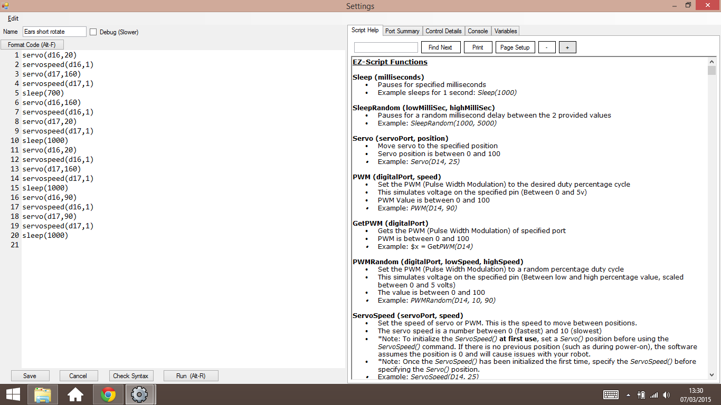Open the Port Summary tab

402,31
